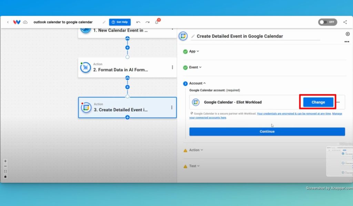
Task: Close the step settings panel
Action: (347, 34)
